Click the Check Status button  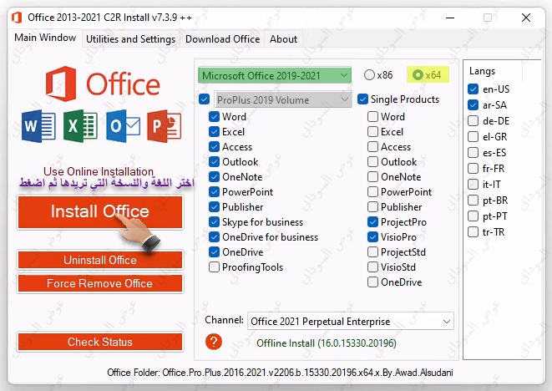point(100,342)
